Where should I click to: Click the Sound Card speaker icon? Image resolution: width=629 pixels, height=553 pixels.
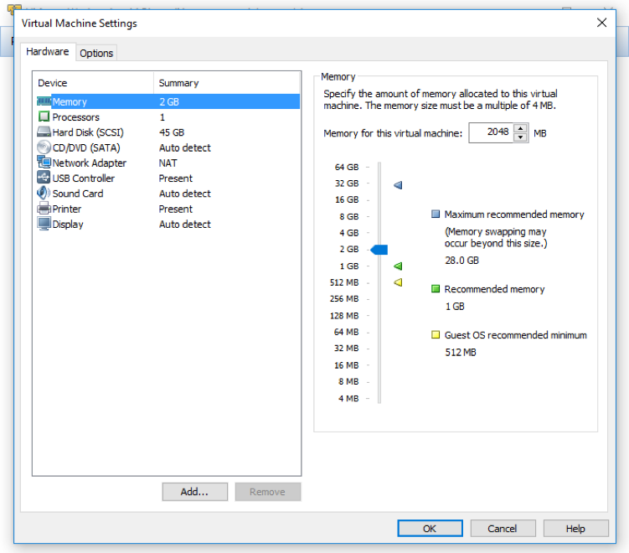coord(44,194)
